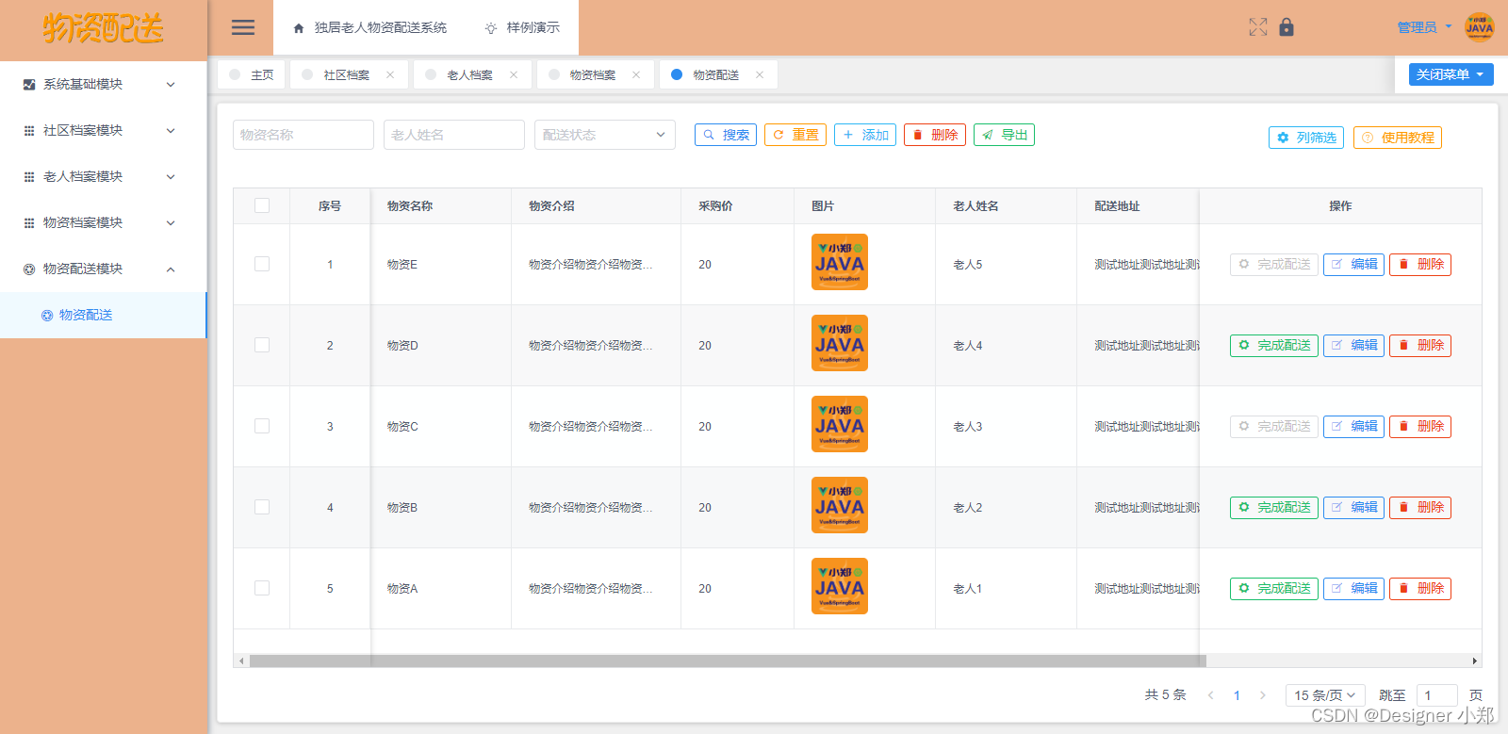Click the 系统基础模块 menu icon
This screenshot has width=1508, height=734.
(29, 85)
